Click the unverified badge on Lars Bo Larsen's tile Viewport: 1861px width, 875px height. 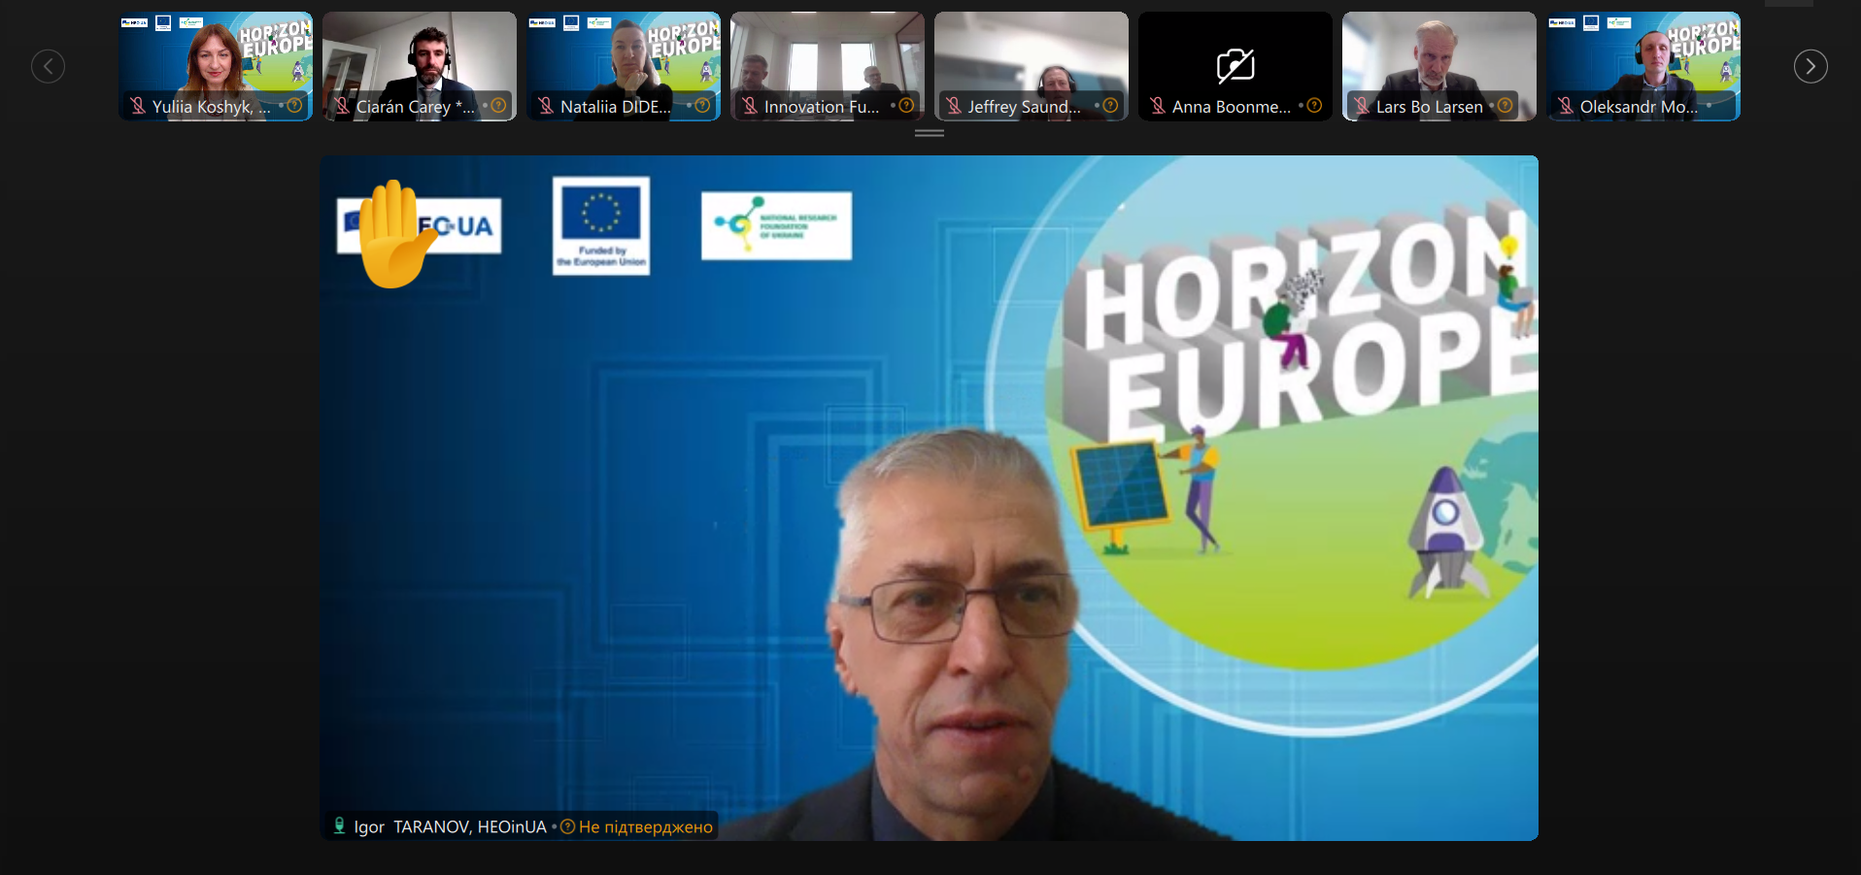coord(1505,106)
